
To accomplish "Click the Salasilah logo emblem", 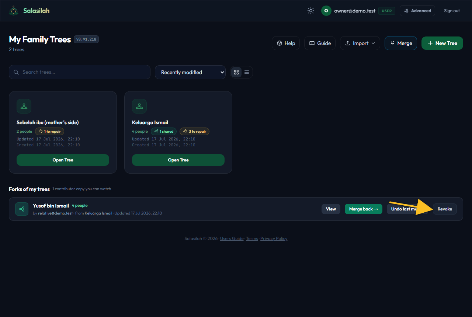I will point(14,11).
